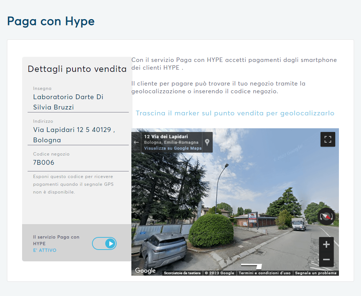This screenshot has height=296, width=361.
Task: Click the '© 2023 Google' copyright text
Action: (219, 273)
